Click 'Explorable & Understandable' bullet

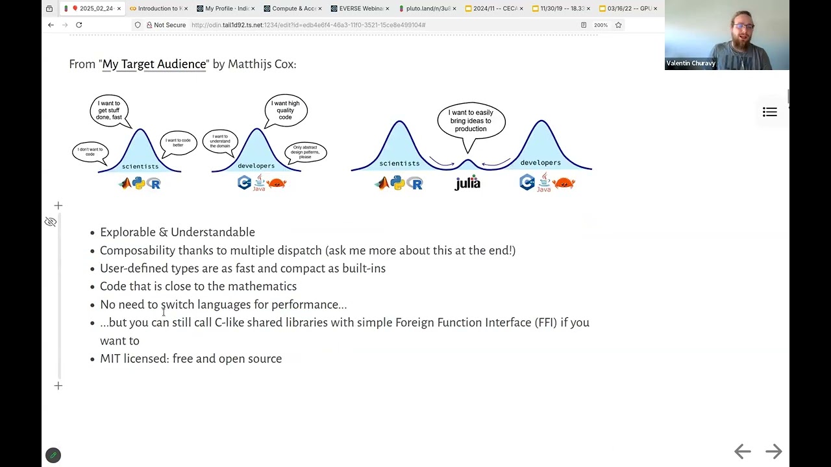click(x=177, y=232)
